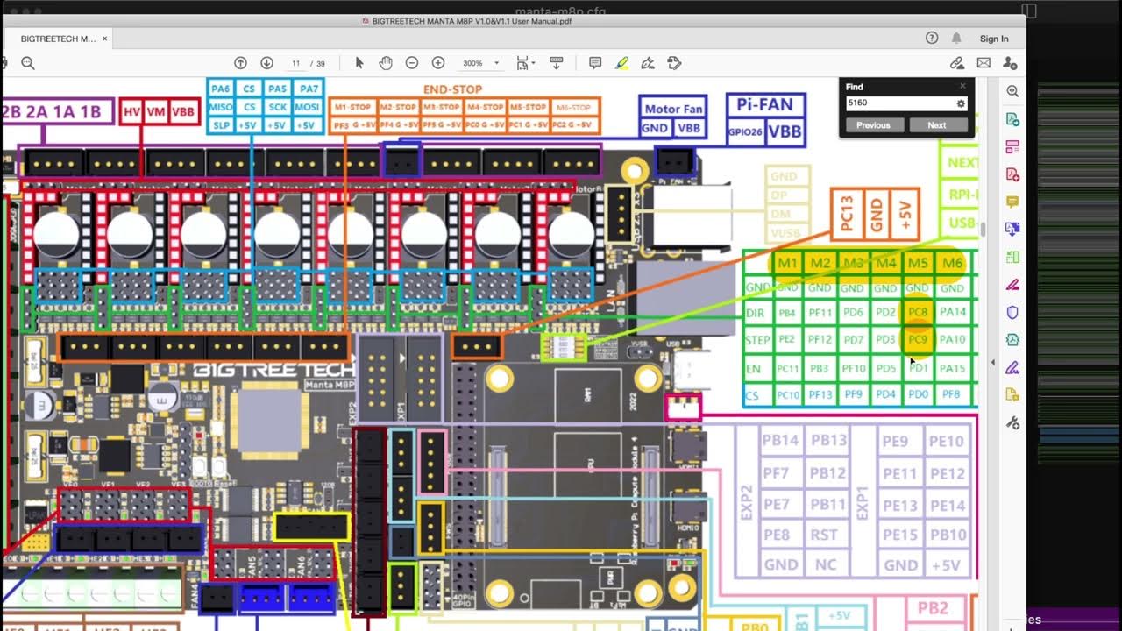This screenshot has height=631, width=1122.
Task: Open the search tool in right pane
Action: point(1012,91)
